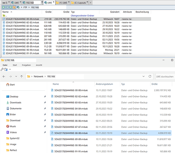Go back with the Explorer left arrow
This screenshot has height=157, width=175.
(4, 77)
